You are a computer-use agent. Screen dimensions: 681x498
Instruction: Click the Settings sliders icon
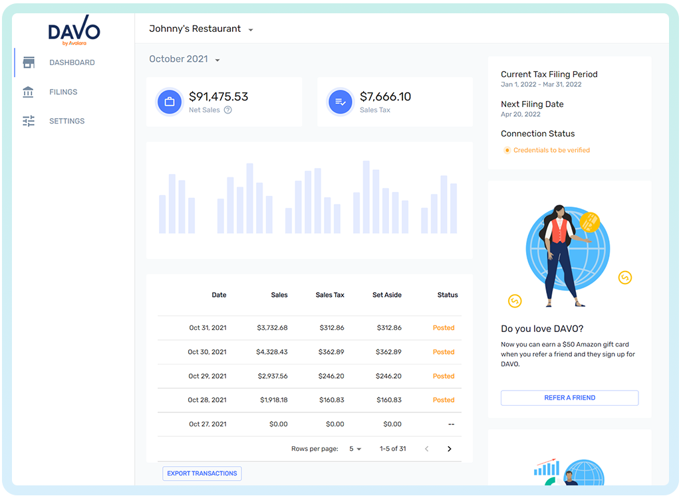[x=29, y=121]
